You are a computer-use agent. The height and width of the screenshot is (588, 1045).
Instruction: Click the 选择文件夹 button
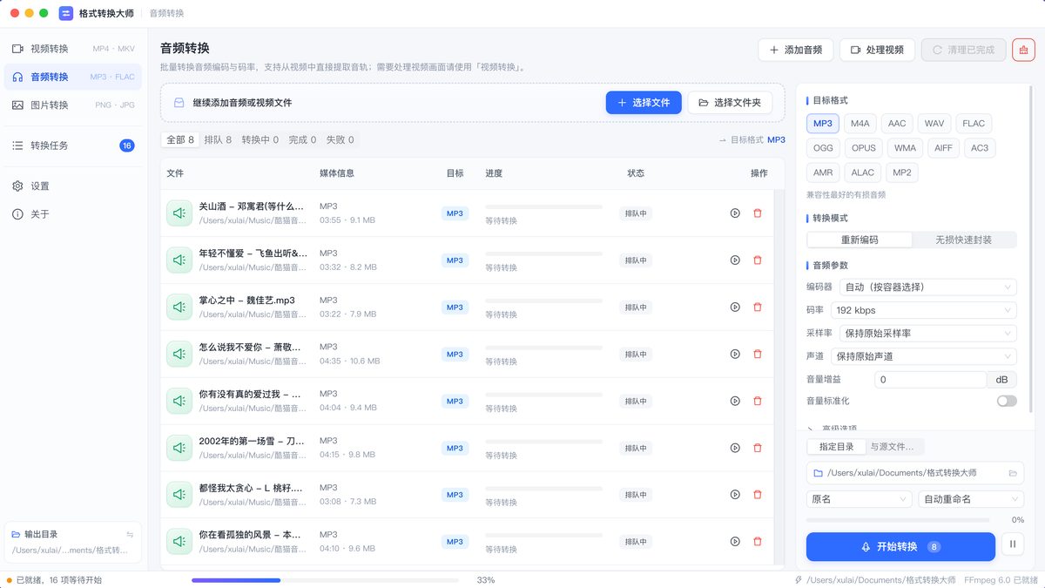(x=730, y=103)
